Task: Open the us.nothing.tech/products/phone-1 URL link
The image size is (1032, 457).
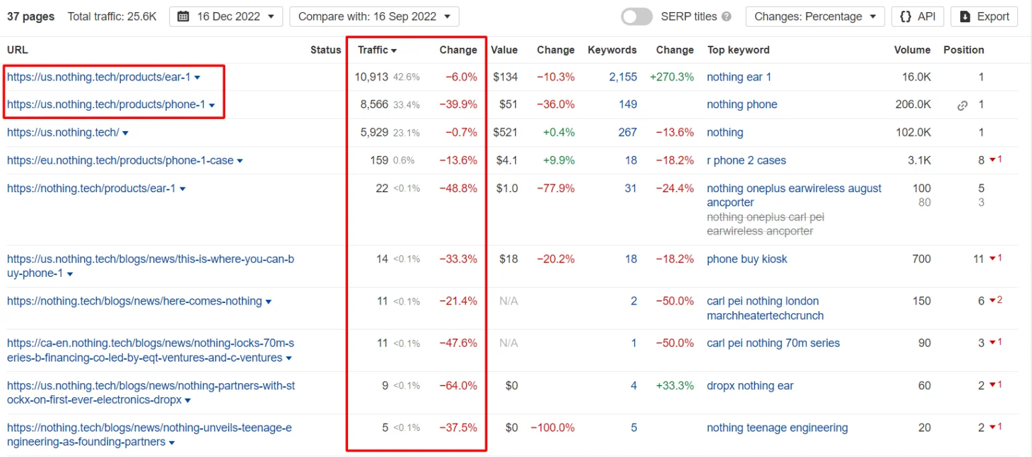Action: (106, 104)
